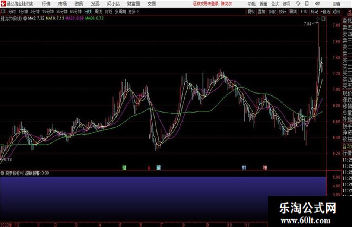Image resolution: width=352 pixels, height=227 pixels.
Task: Click the 返回 back button
Action: [x=336, y=12]
